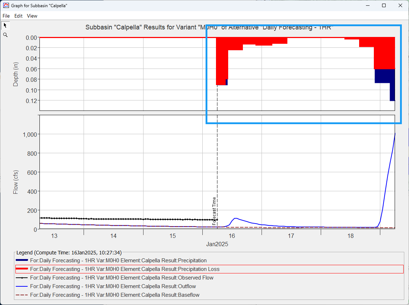Open the Edit menu
The height and width of the screenshot is (305, 409).
point(18,16)
